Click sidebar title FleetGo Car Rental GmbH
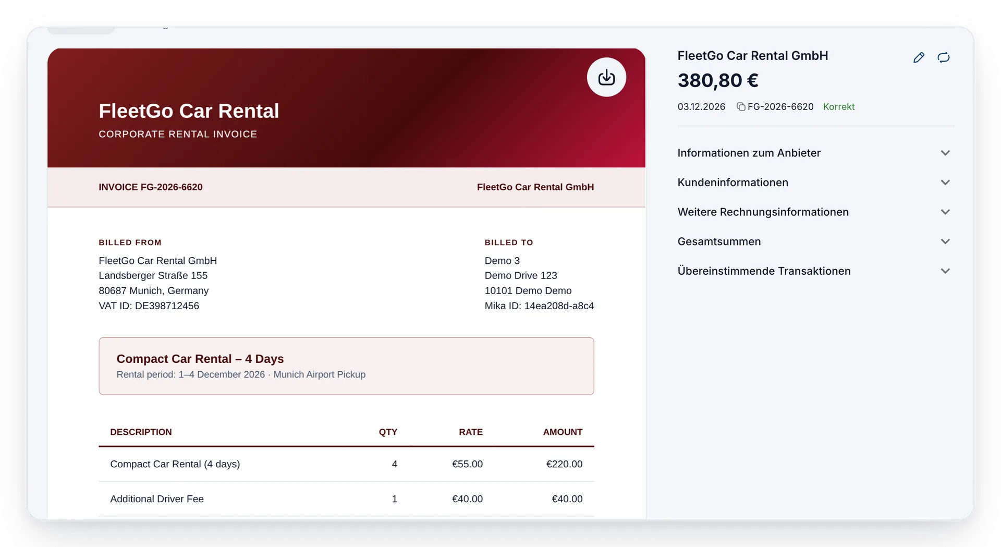The width and height of the screenshot is (1001, 547). [752, 56]
